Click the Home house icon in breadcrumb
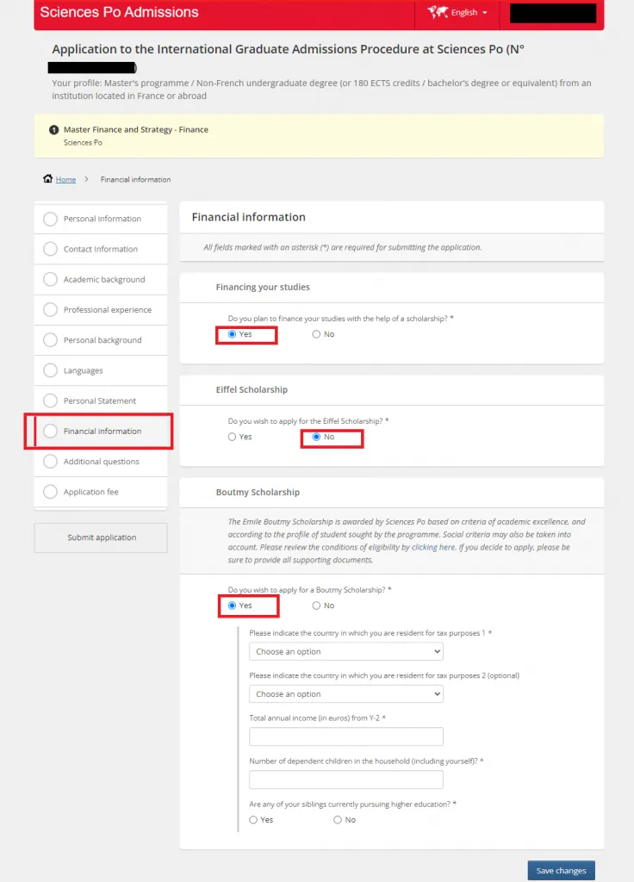 pos(48,179)
